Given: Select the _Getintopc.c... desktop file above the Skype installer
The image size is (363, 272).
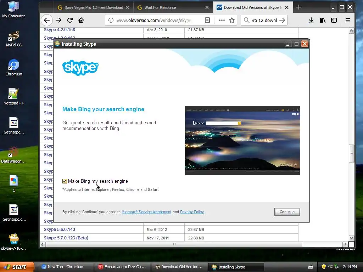Looking at the screenshot, I should point(14,213).
